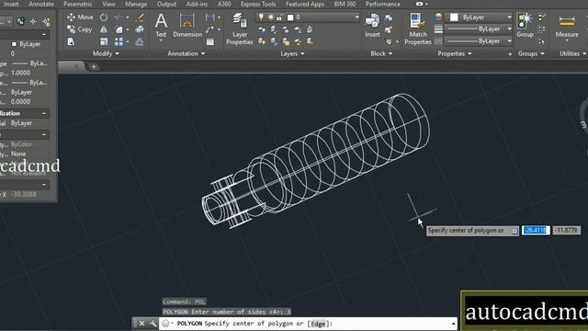Open the Output ribbon tab

166,4
